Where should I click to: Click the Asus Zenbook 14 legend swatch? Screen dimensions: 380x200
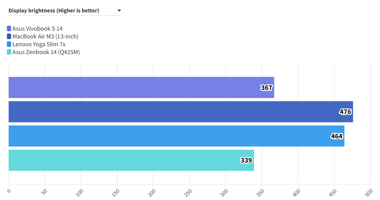point(9,52)
